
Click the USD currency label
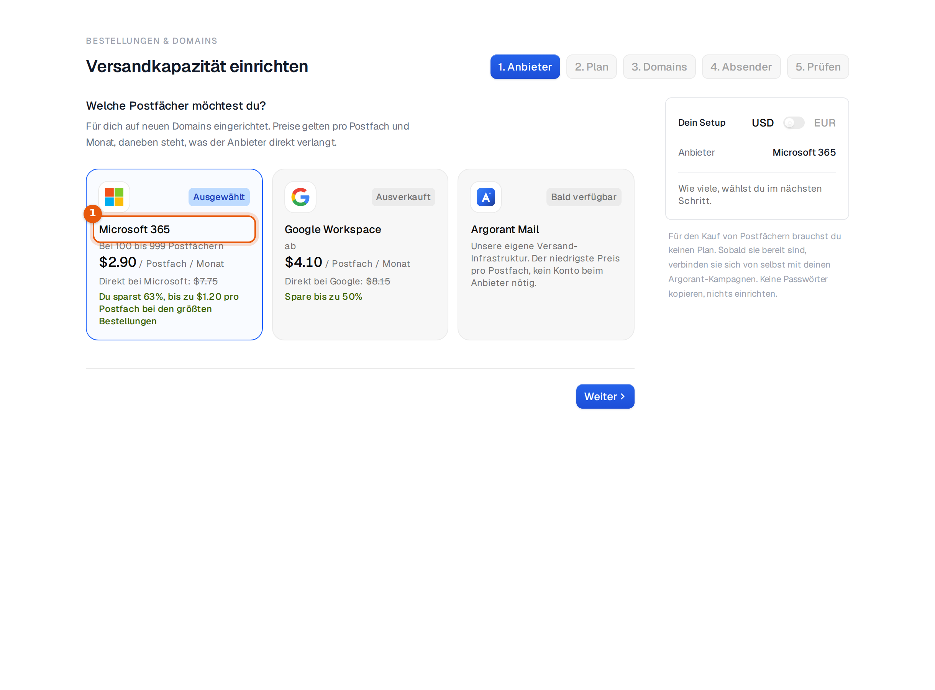pyautogui.click(x=763, y=123)
